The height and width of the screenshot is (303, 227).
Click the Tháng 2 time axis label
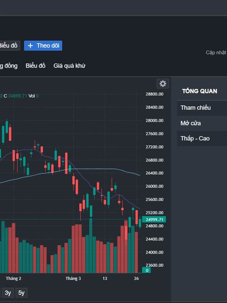[14, 278]
